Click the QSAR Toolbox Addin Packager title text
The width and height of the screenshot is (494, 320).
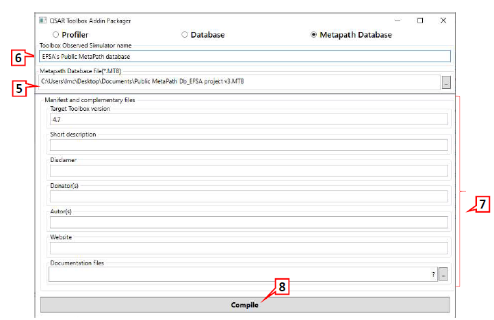point(90,21)
